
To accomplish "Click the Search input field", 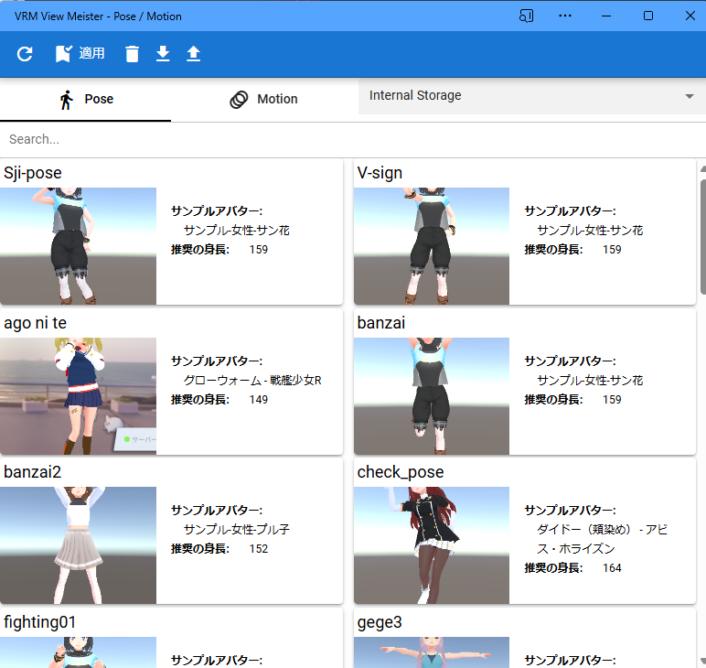I will pyautogui.click(x=353, y=139).
